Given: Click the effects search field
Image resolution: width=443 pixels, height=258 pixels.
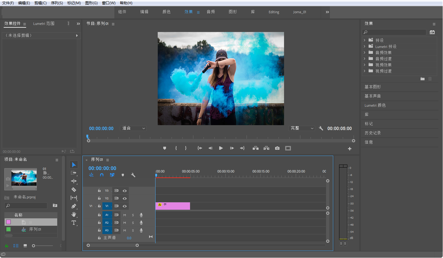Looking at the screenshot, I should 394,32.
